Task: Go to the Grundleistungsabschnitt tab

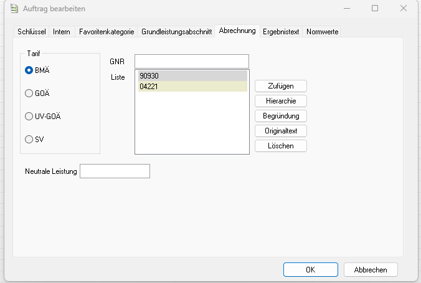Action: pyautogui.click(x=176, y=31)
